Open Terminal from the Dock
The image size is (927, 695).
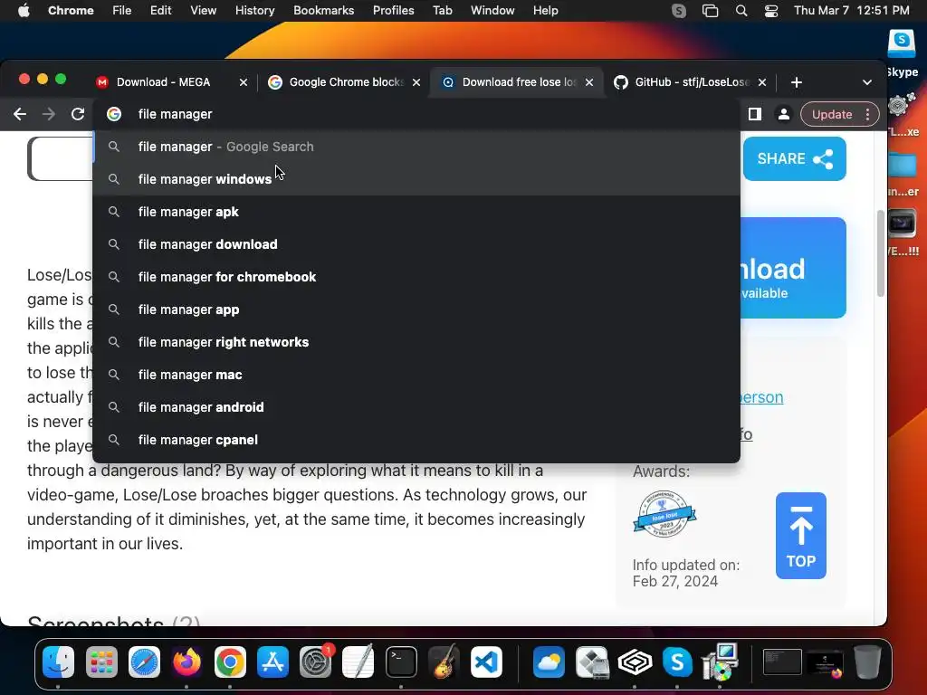click(x=401, y=662)
